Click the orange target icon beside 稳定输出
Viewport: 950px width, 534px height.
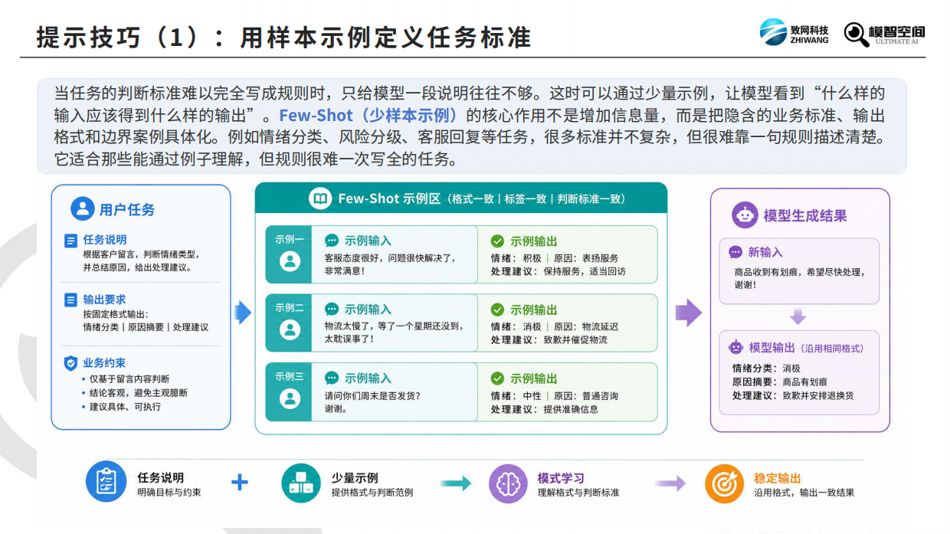(725, 483)
